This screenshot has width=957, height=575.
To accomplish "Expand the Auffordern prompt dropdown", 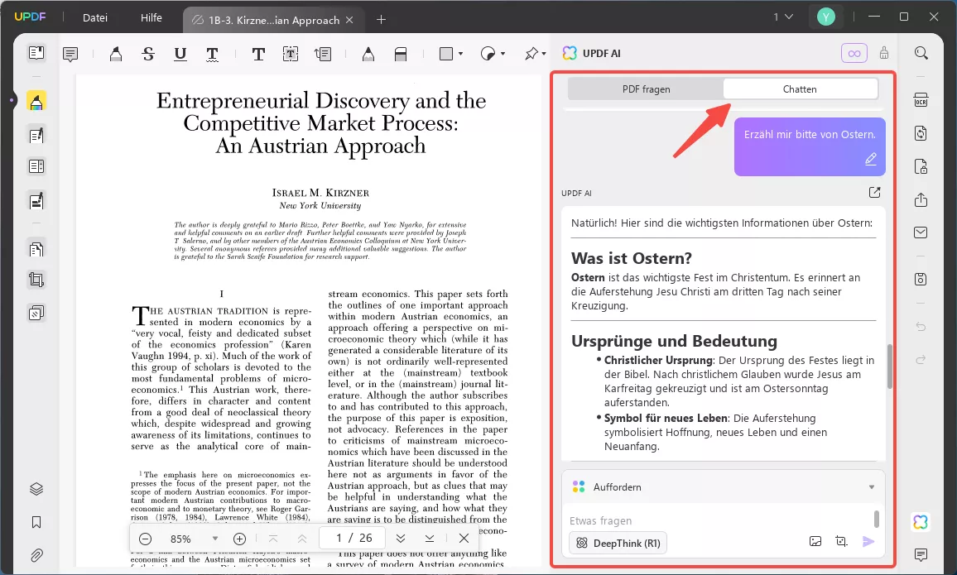I will [x=872, y=487].
